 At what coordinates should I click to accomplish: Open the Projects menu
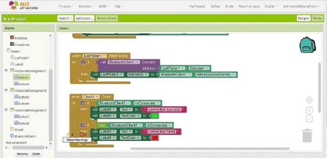coord(66,6)
